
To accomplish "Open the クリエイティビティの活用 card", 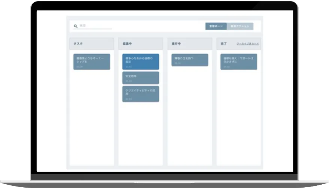I will coord(140,94).
